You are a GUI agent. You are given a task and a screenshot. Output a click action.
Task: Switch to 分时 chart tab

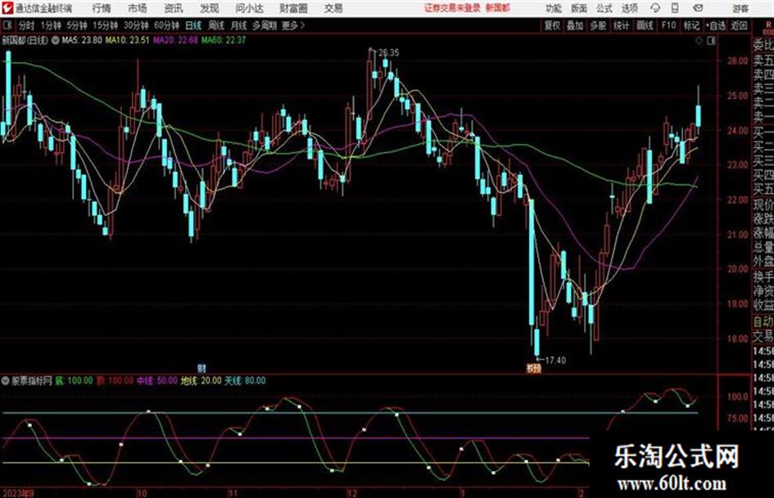coord(27,25)
